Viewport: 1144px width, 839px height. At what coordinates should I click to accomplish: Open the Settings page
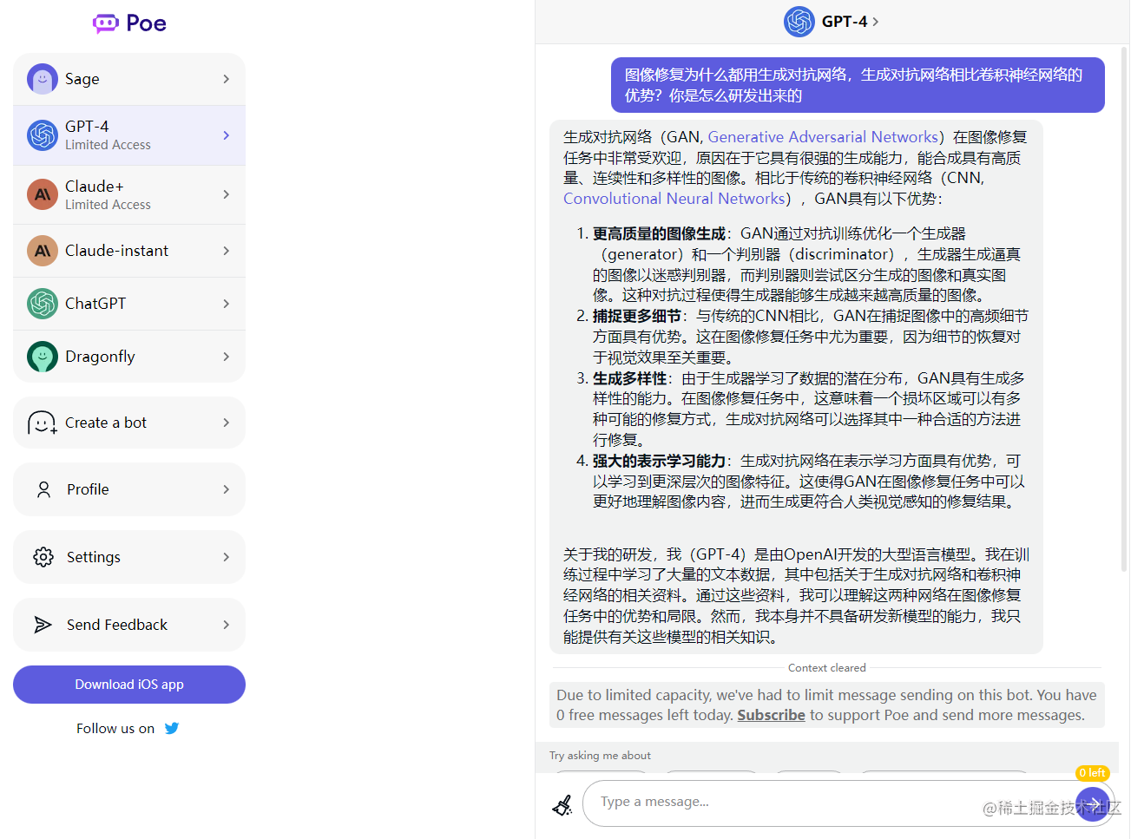click(129, 557)
